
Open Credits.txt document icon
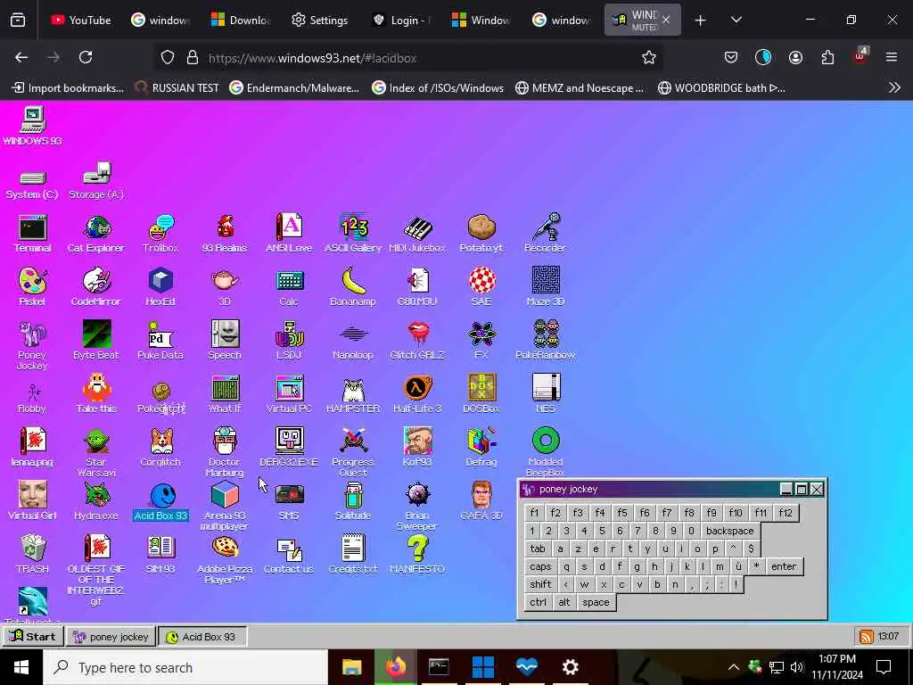tap(353, 555)
